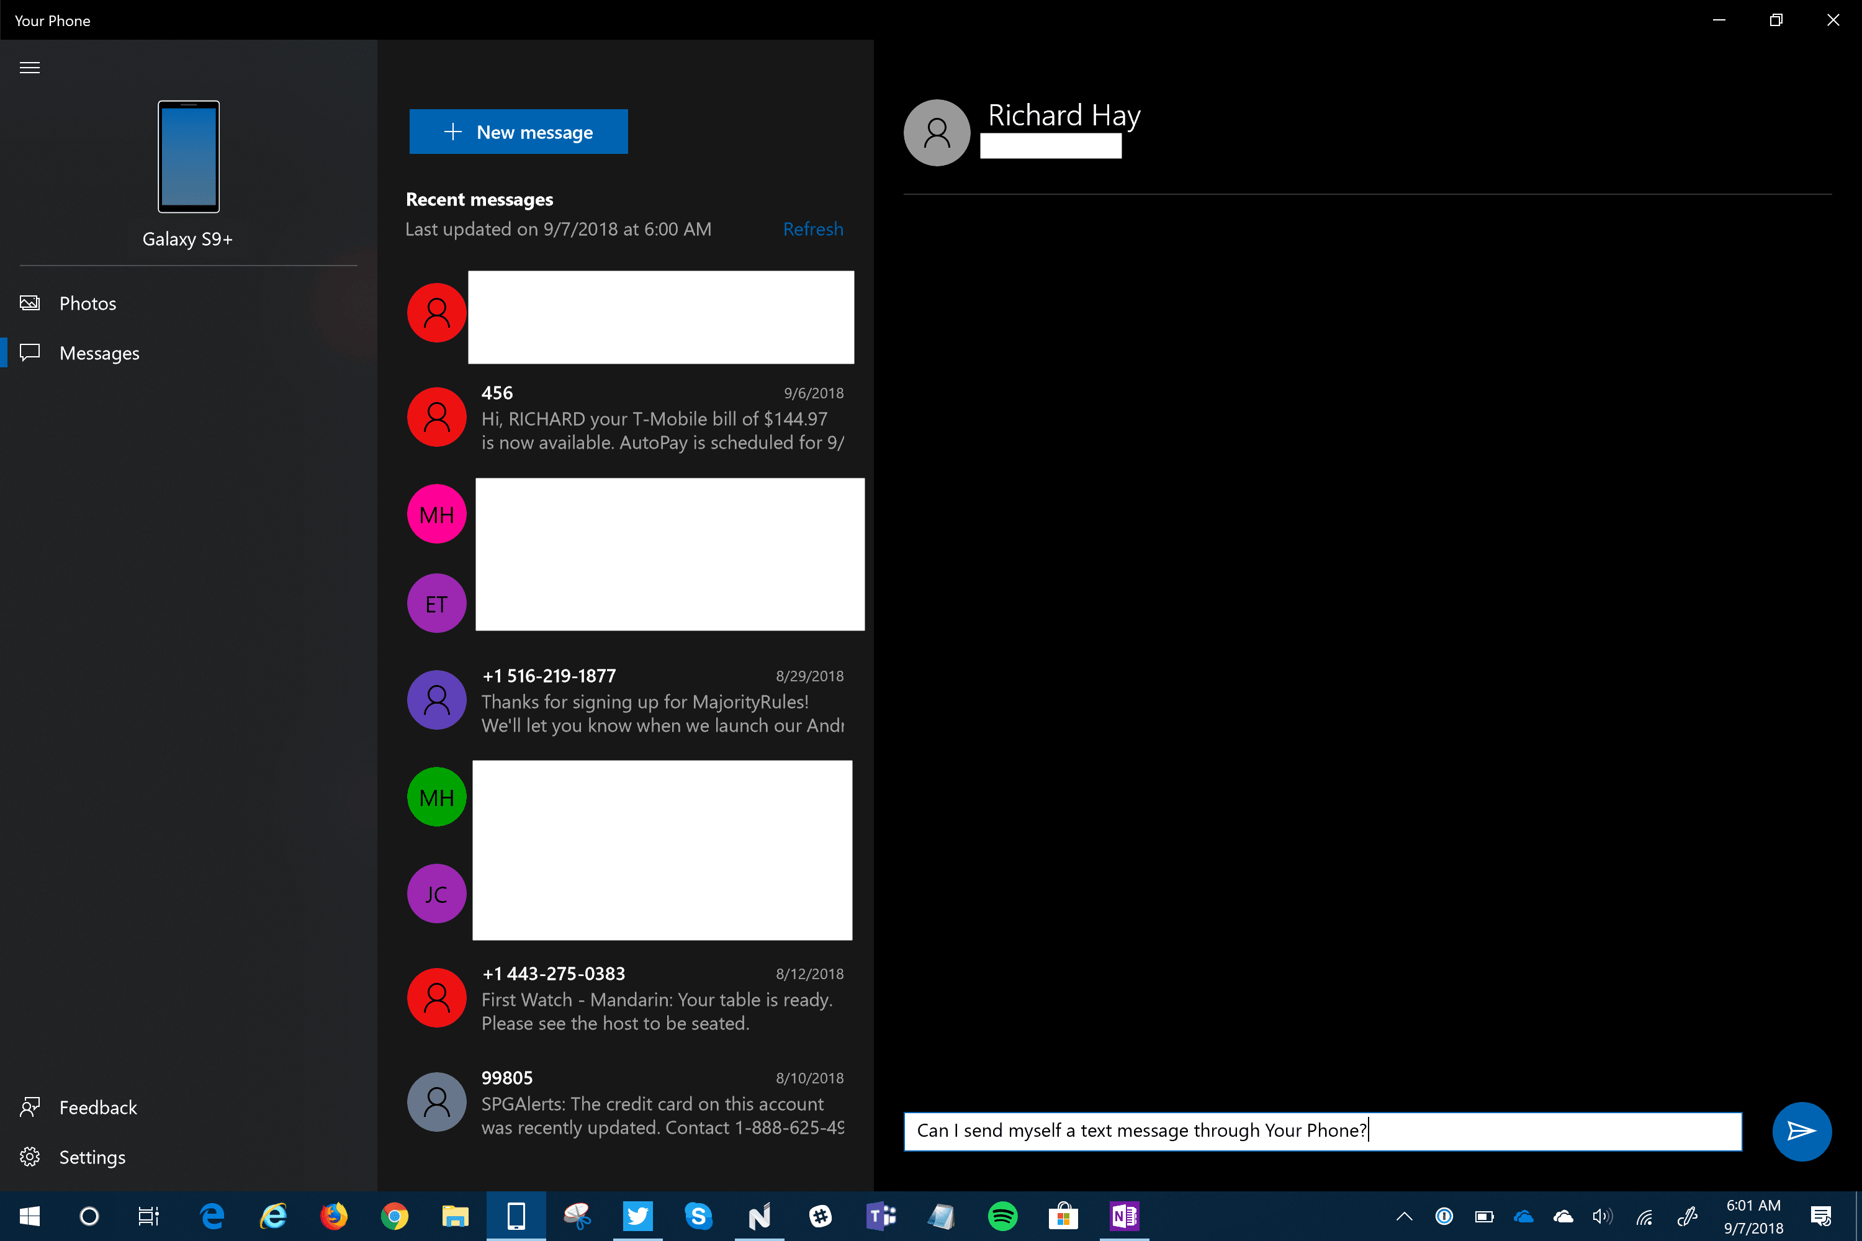Open OneNote from the taskbar
Viewport: 1862px width, 1241px height.
pyautogui.click(x=1124, y=1216)
